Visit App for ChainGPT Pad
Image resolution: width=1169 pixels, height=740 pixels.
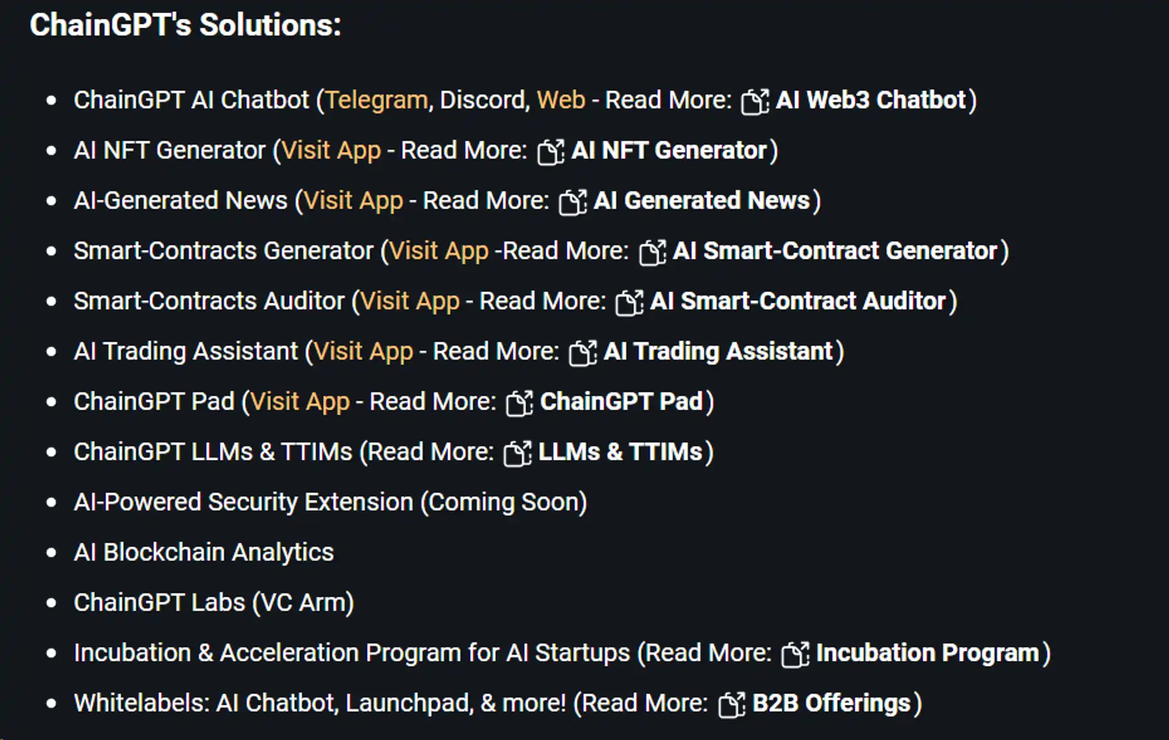tap(300, 402)
